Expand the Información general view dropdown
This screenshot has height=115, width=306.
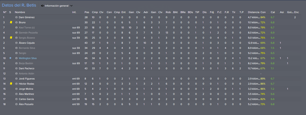click(71, 6)
